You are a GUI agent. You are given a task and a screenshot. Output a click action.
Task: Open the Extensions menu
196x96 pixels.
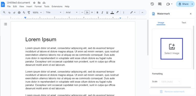click(57, 6)
